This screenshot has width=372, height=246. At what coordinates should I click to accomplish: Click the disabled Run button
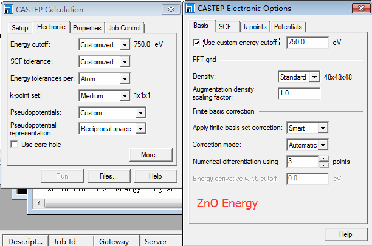tap(62, 176)
